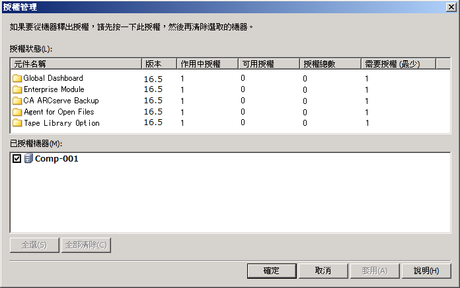Select the Agent for Open Files row name

59,112
